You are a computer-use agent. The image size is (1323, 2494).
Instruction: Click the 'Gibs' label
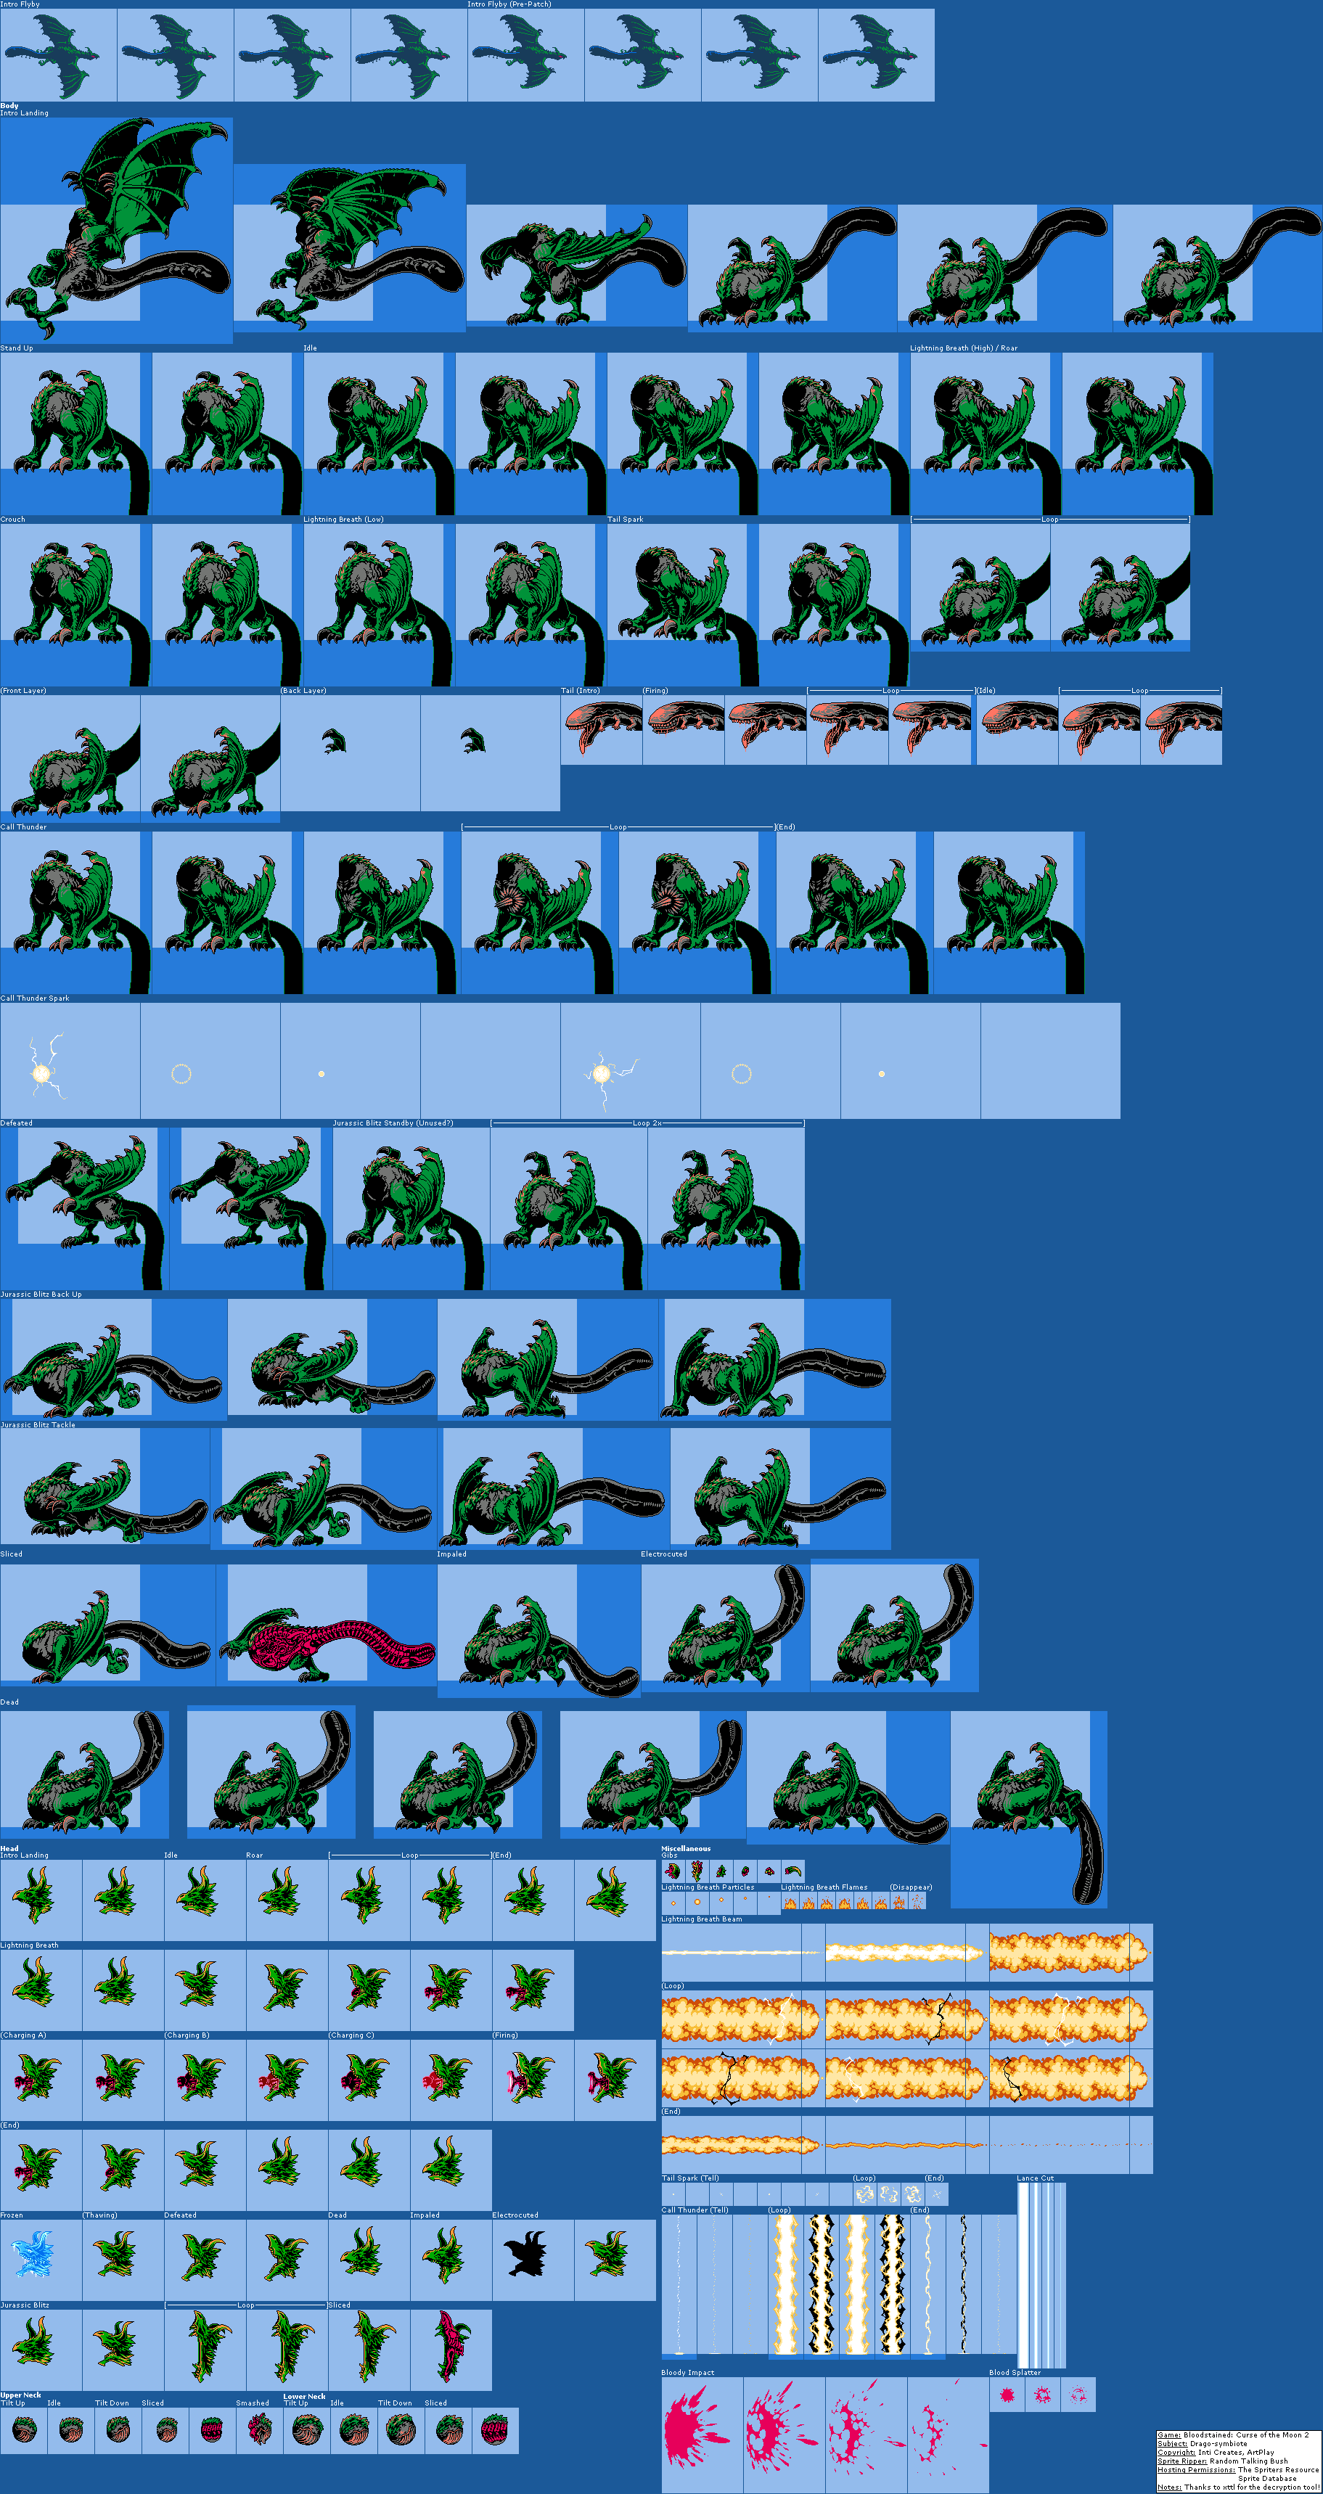point(669,1855)
